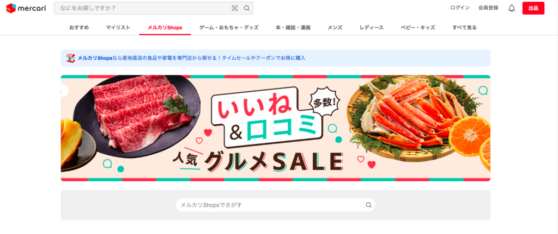Viewport: 558px width, 234px height.
Task: Click the red 出品 button
Action: pos(533,8)
